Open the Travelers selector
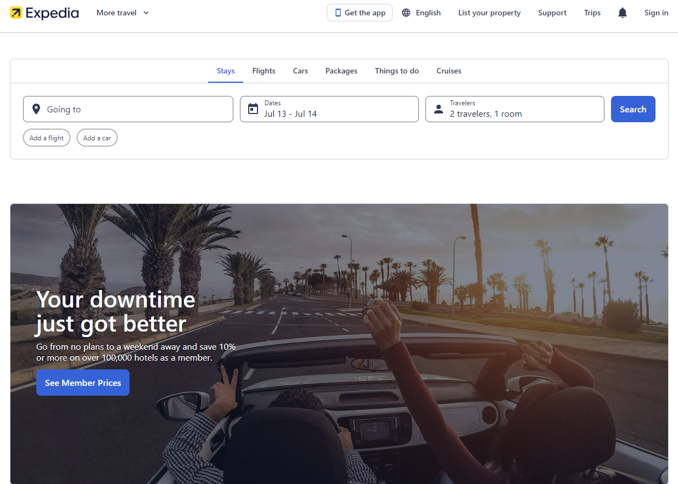Screen dimensions: 678x484 [515, 109]
